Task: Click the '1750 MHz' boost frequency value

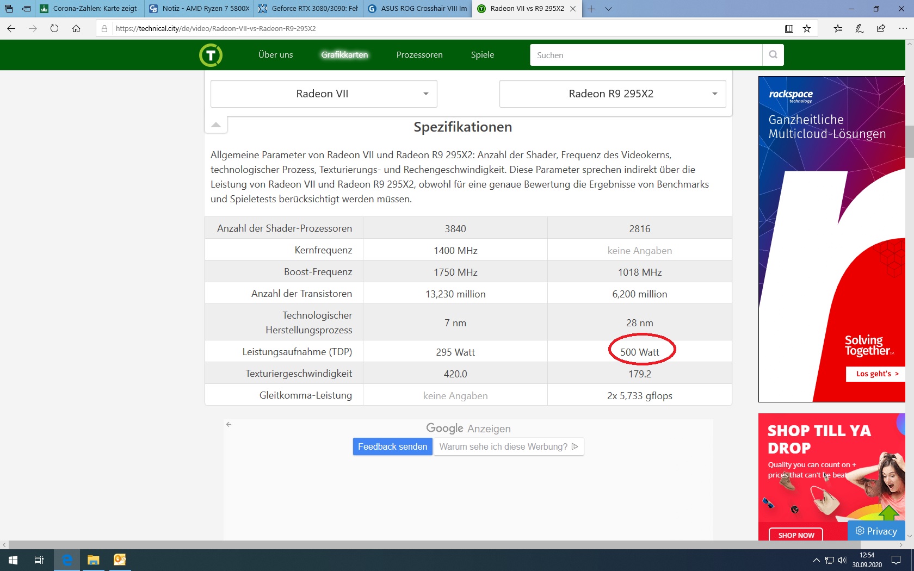Action: click(455, 272)
